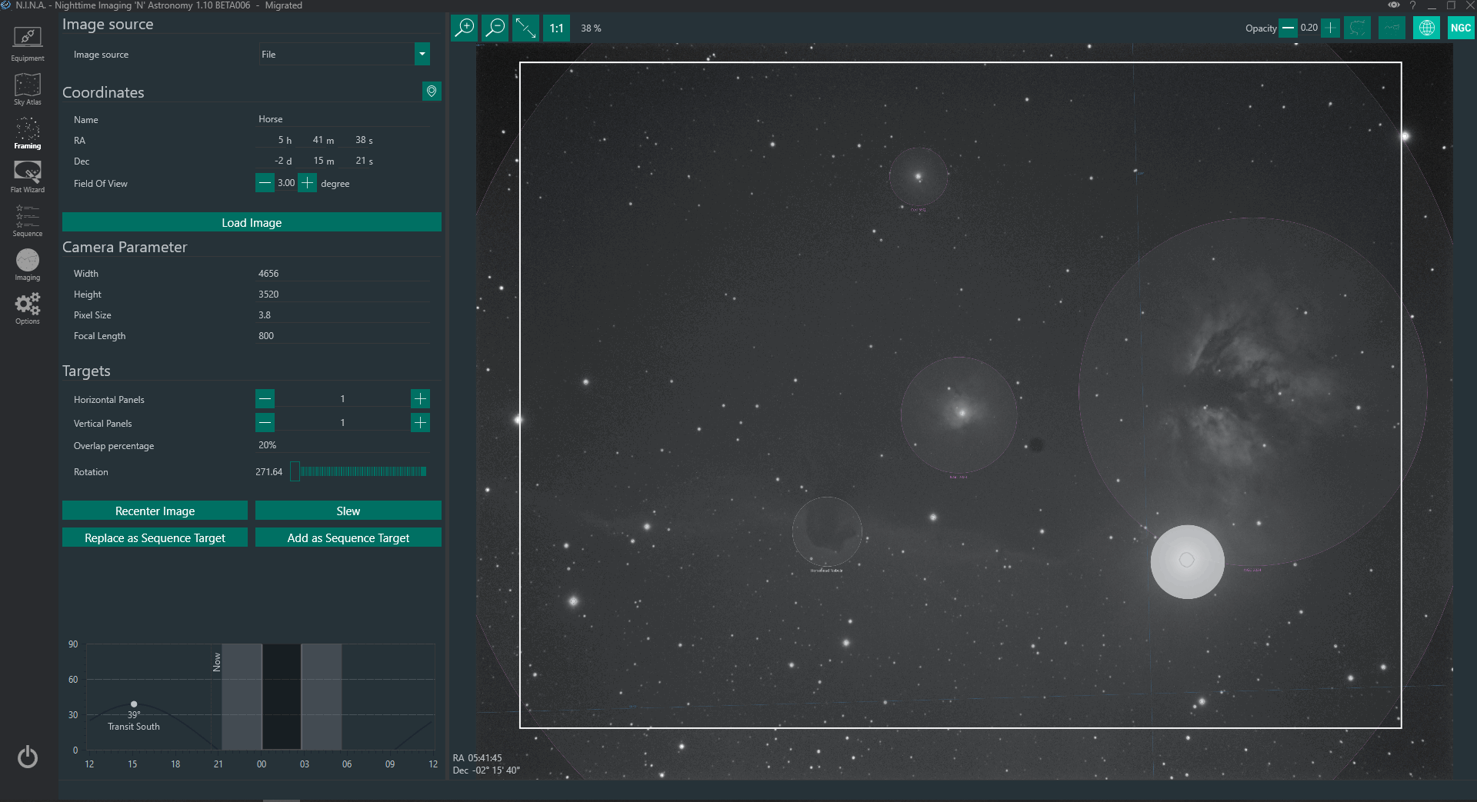This screenshot has height=802, width=1477.
Task: Edit the Horizontal Panels number field
Action: 342,398
